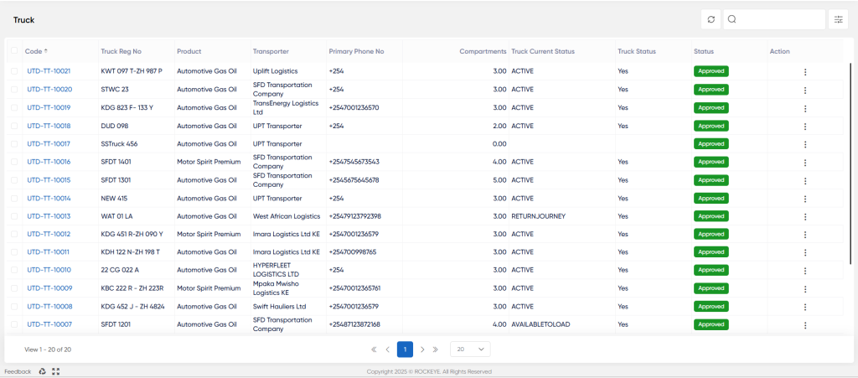Viewport: 858px width, 378px height.
Task: Open truck record UTD-TT-10017
Action: point(49,144)
